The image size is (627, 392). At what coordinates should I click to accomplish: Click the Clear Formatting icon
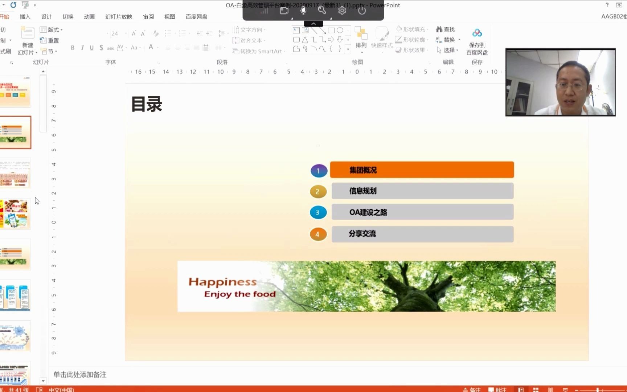156,33
